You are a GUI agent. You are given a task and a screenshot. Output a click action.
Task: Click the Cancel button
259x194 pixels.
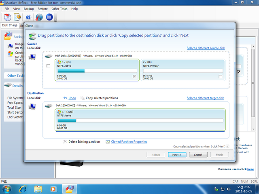point(198,155)
